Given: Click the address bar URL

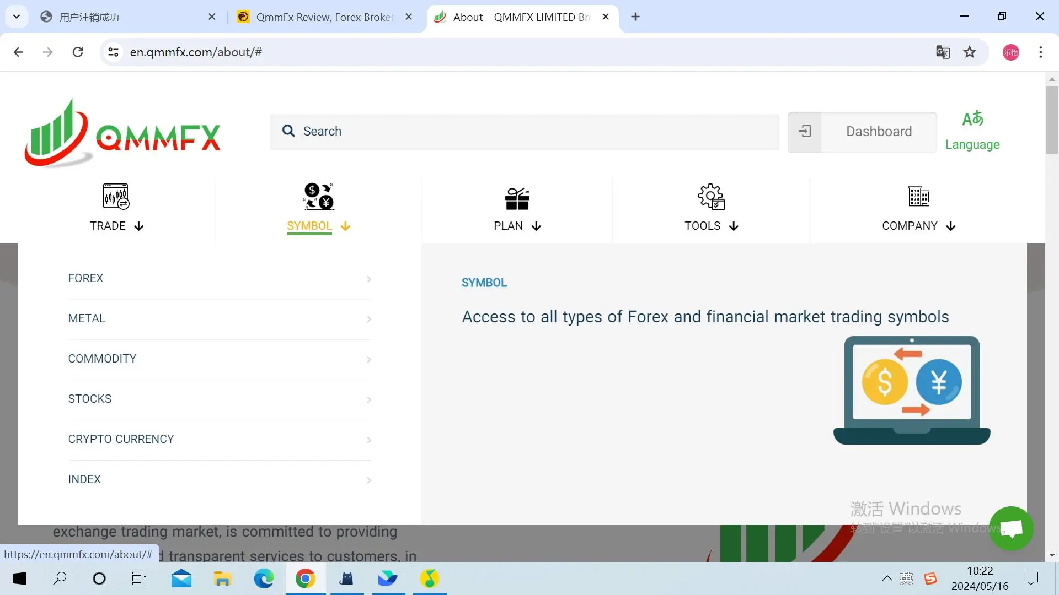Looking at the screenshot, I should (196, 52).
